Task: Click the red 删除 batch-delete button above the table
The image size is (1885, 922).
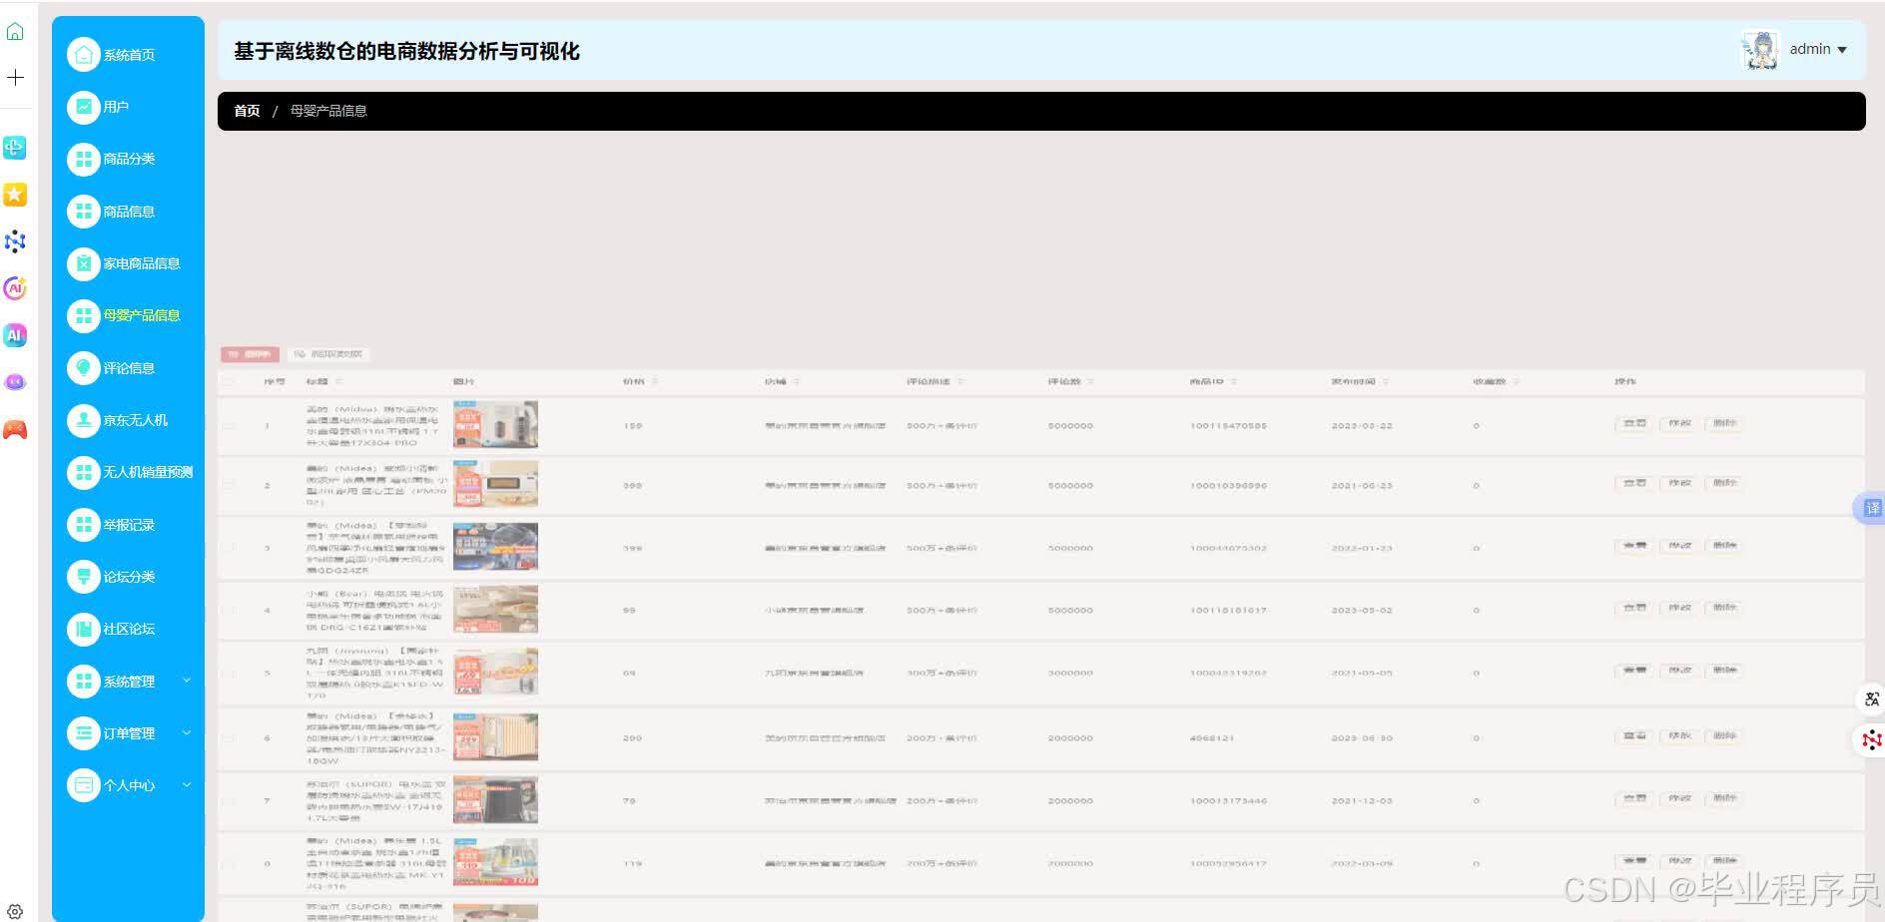Action: [250, 353]
